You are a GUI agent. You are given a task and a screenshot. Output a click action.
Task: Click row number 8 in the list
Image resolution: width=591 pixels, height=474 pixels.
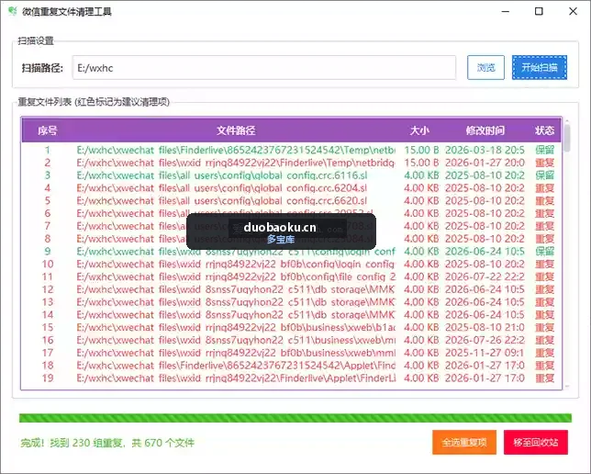pyautogui.click(x=48, y=239)
